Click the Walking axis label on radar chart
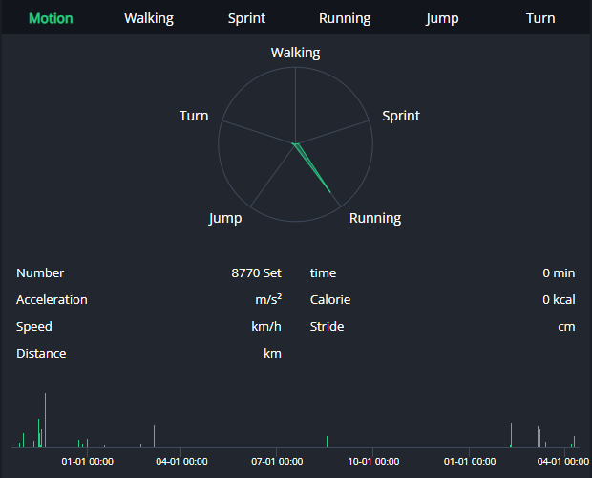Image resolution: width=592 pixels, height=478 pixels. (295, 53)
